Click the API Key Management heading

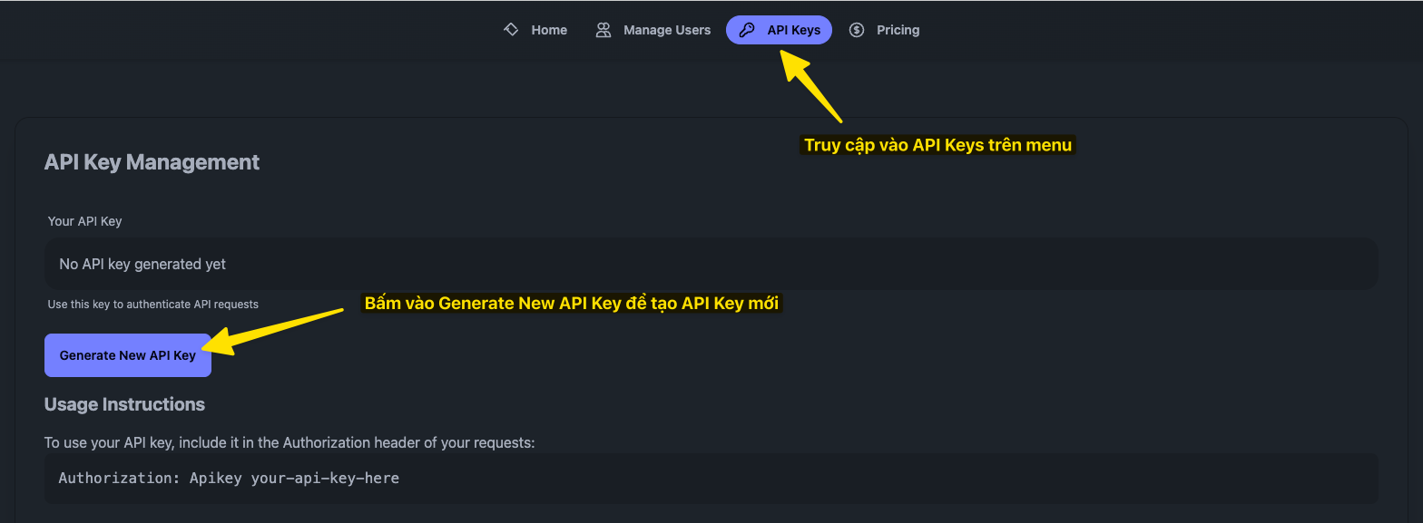click(152, 162)
